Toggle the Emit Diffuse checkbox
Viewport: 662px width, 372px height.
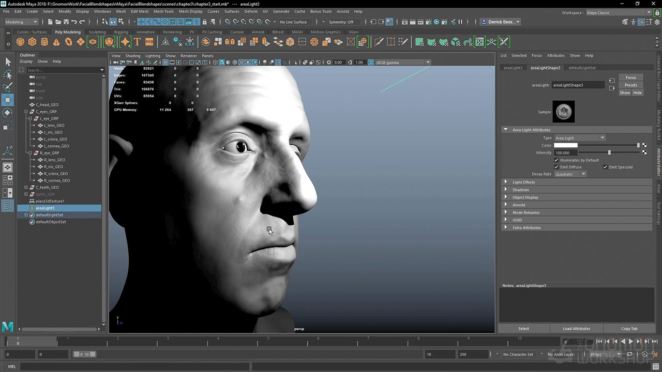[556, 167]
